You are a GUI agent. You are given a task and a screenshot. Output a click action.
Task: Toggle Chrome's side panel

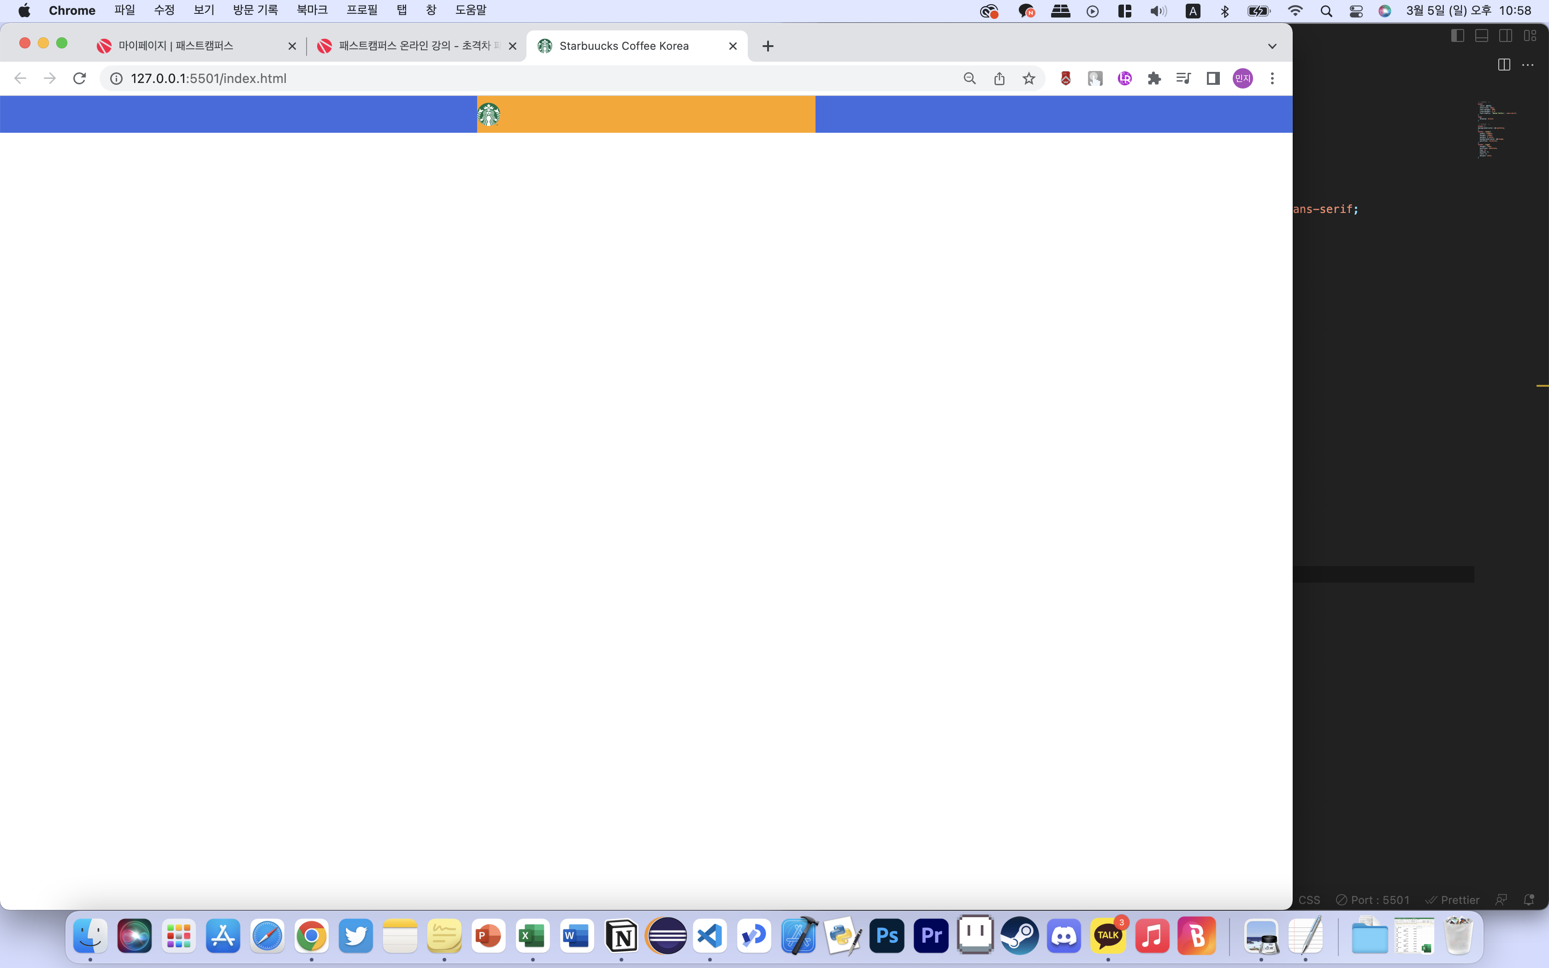1213,78
